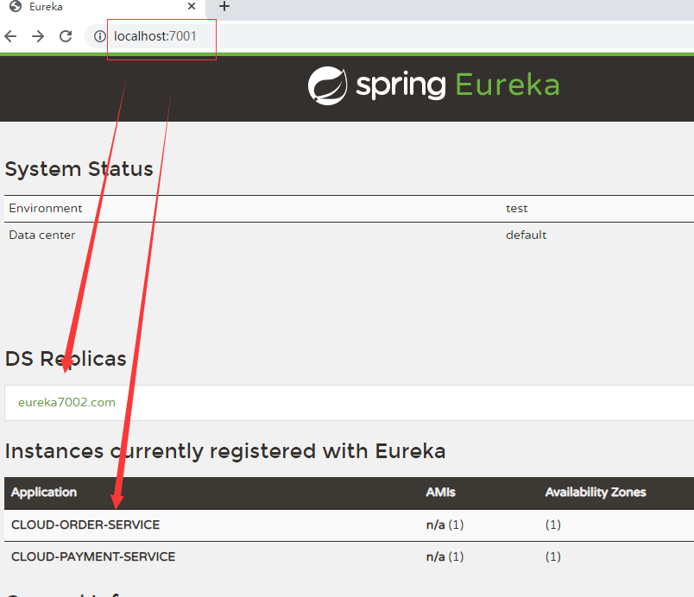
Task: Reload the Eureka page
Action: point(66,36)
